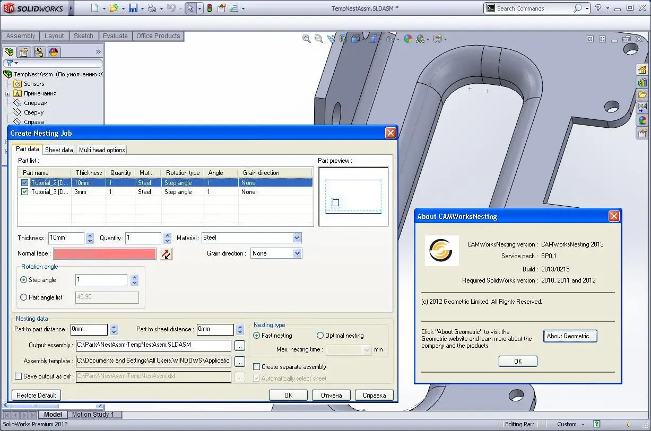Image resolution: width=651 pixels, height=431 pixels.
Task: Click the Restore Default button
Action: click(x=36, y=395)
